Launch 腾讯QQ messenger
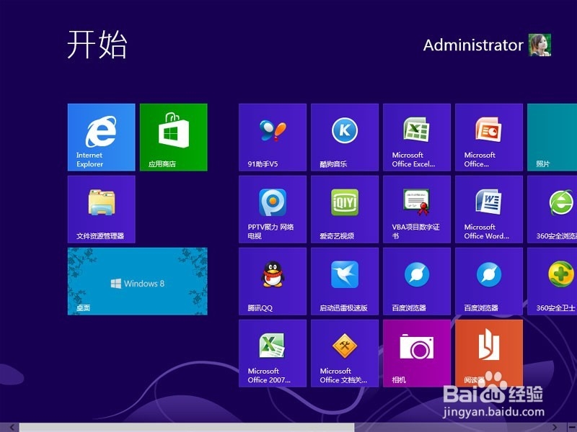 coord(272,281)
